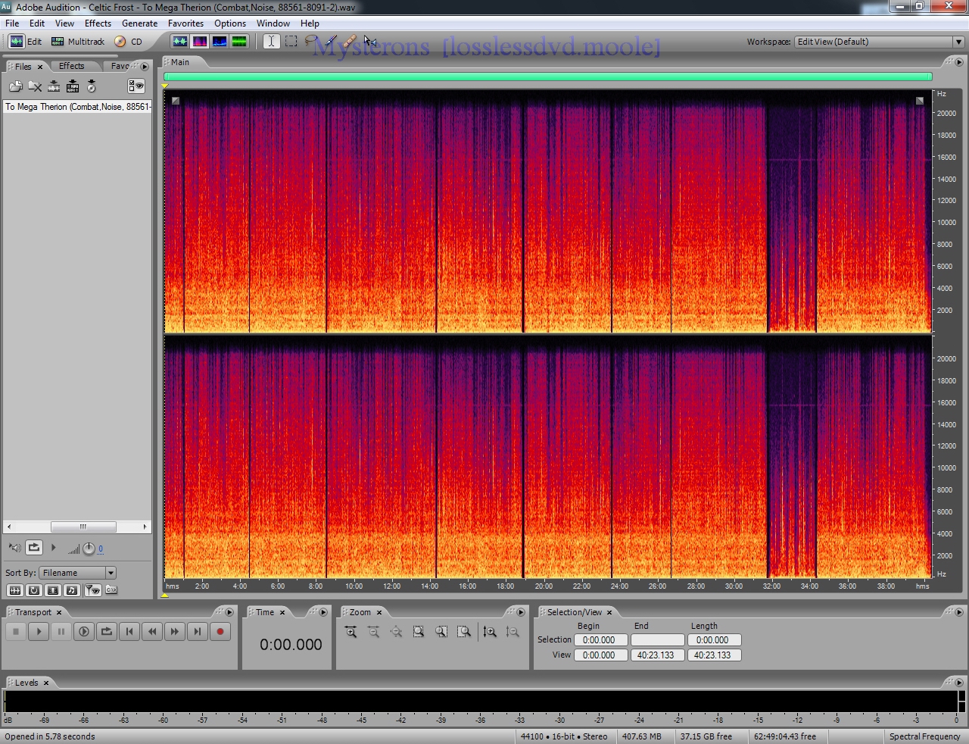Image resolution: width=969 pixels, height=744 pixels.
Task: Toggle Show Options in Files panel
Action: (x=136, y=86)
